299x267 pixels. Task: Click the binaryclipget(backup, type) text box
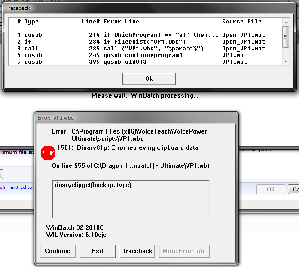point(131,199)
